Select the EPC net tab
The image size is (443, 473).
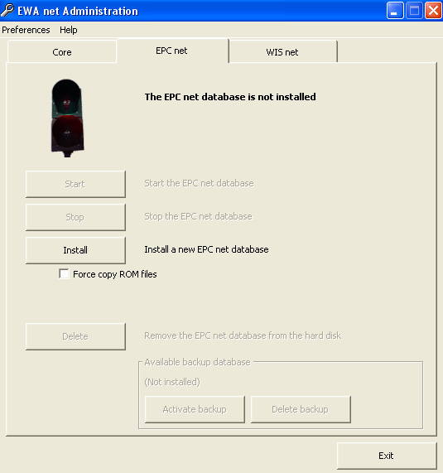[172, 51]
